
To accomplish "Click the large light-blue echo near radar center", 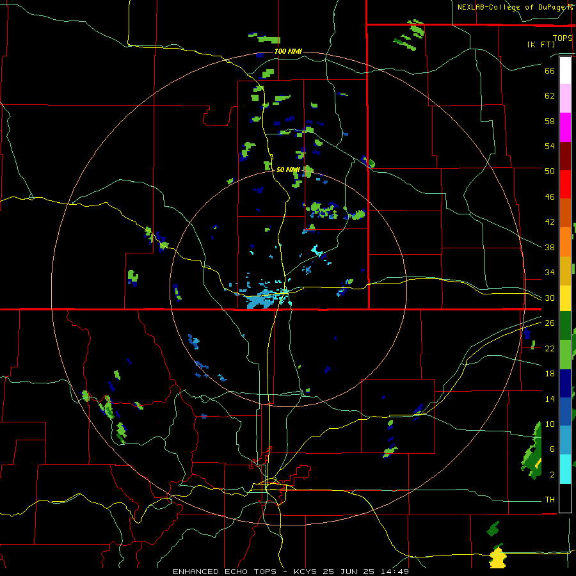I will tap(261, 300).
